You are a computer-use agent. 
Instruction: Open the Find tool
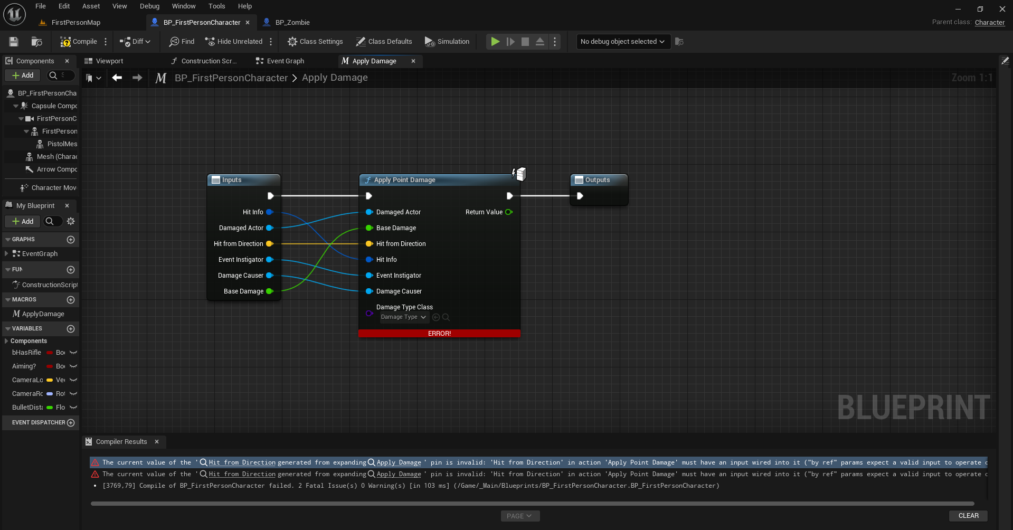point(182,42)
